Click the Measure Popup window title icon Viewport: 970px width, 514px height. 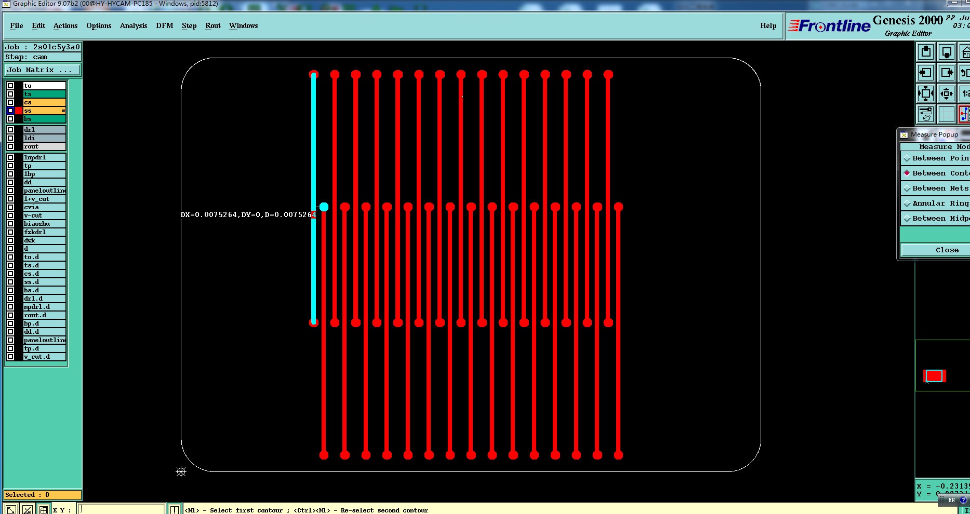point(904,134)
